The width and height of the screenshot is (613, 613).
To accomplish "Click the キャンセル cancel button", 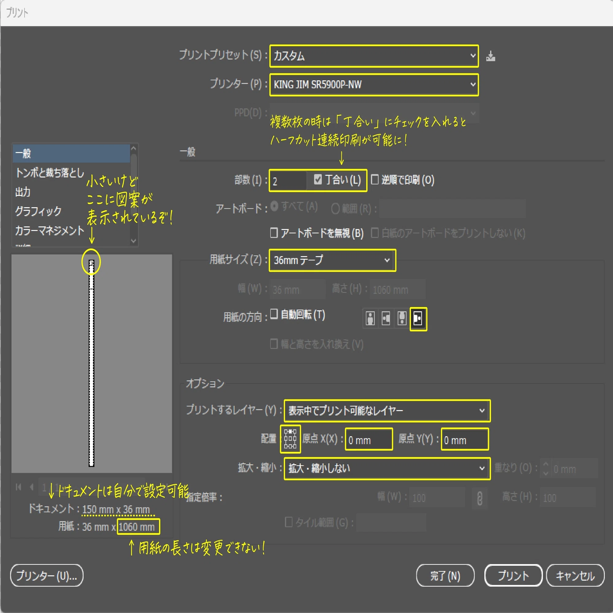I will 575,575.
